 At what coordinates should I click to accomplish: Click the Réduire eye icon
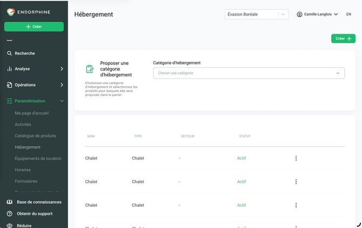(10, 226)
